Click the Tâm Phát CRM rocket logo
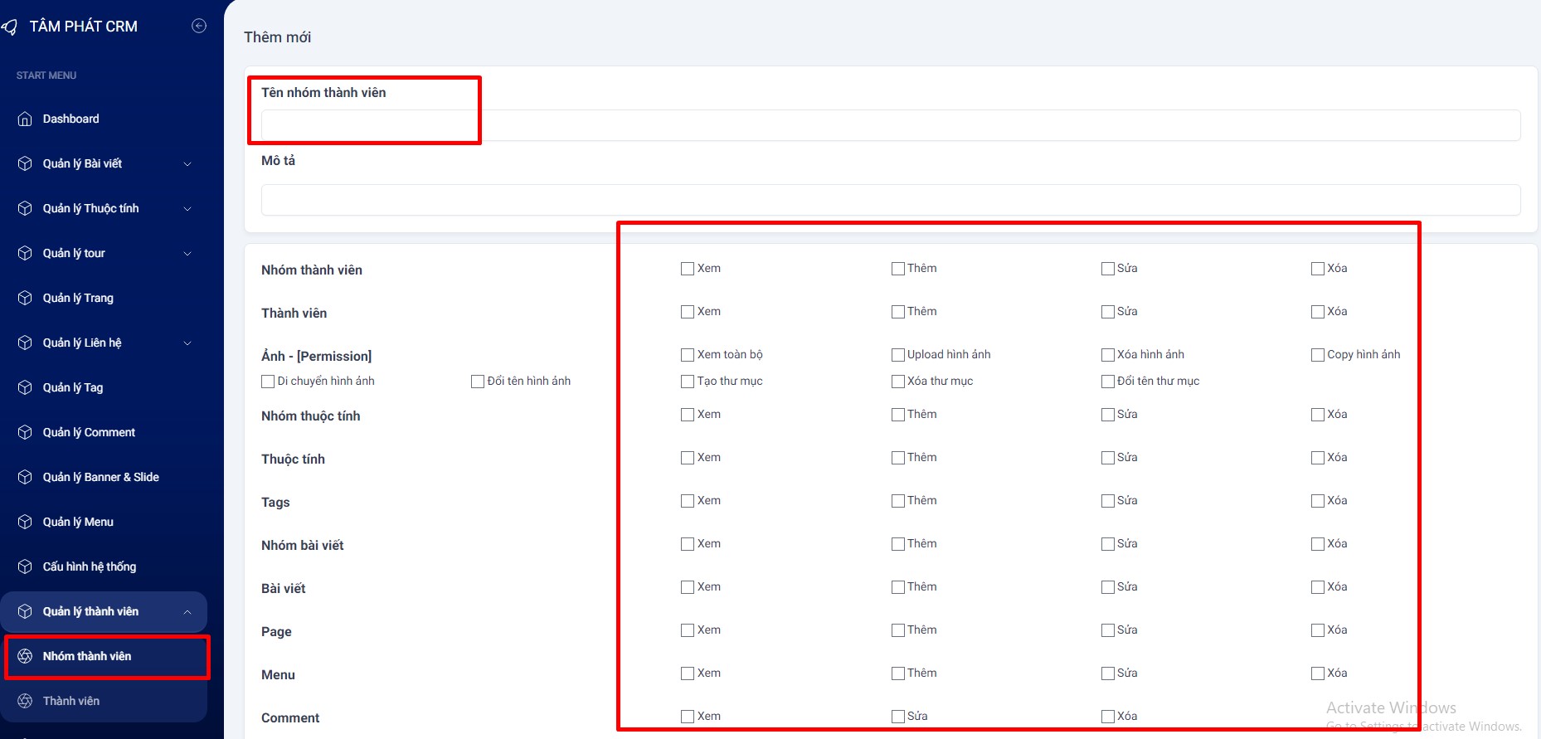The height and width of the screenshot is (739, 1541). [x=10, y=27]
